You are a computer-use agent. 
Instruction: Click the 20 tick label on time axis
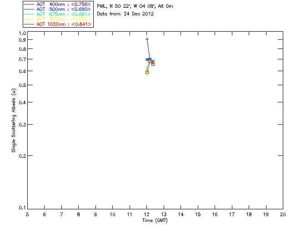283,214
